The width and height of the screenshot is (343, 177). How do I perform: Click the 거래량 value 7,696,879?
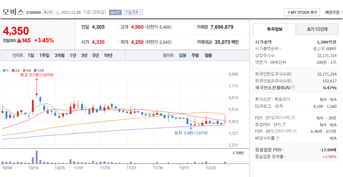coord(222,27)
